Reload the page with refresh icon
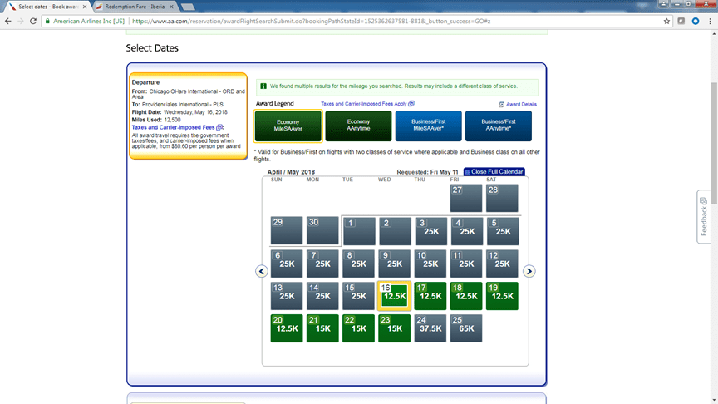This screenshot has width=718, height=404. [x=33, y=21]
